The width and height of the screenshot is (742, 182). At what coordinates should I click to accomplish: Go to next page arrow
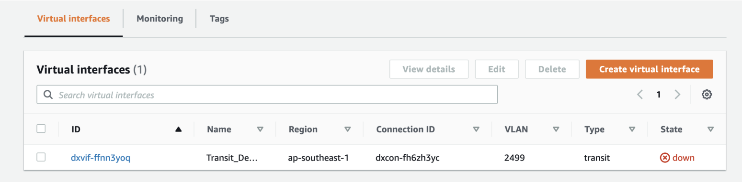(x=677, y=95)
